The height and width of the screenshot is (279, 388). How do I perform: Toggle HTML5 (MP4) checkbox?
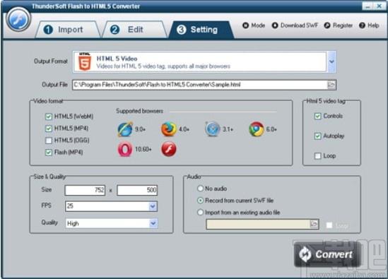49,129
